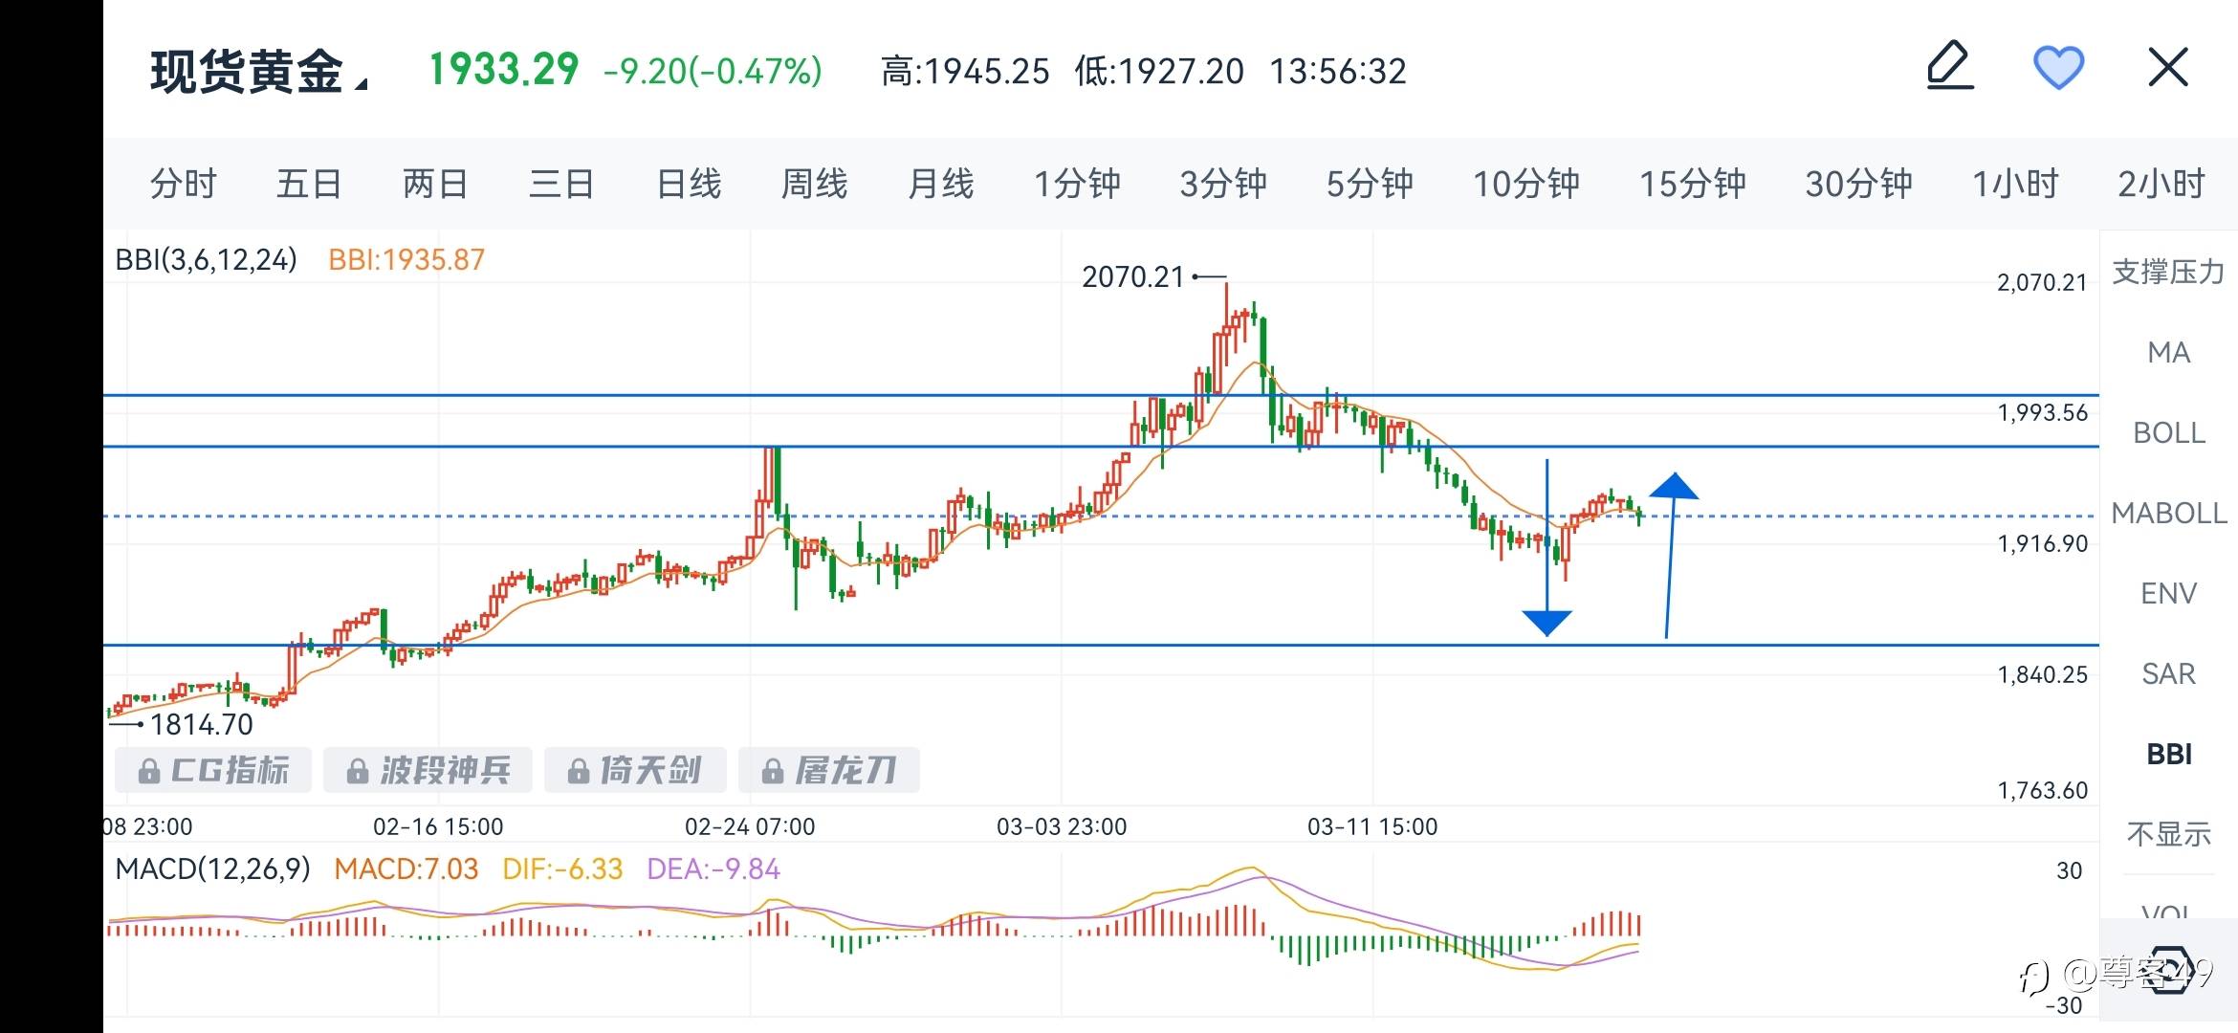Screen dimensions: 2238x1033
Task: Click the locked CG指标 indicator
Action: pos(213,770)
